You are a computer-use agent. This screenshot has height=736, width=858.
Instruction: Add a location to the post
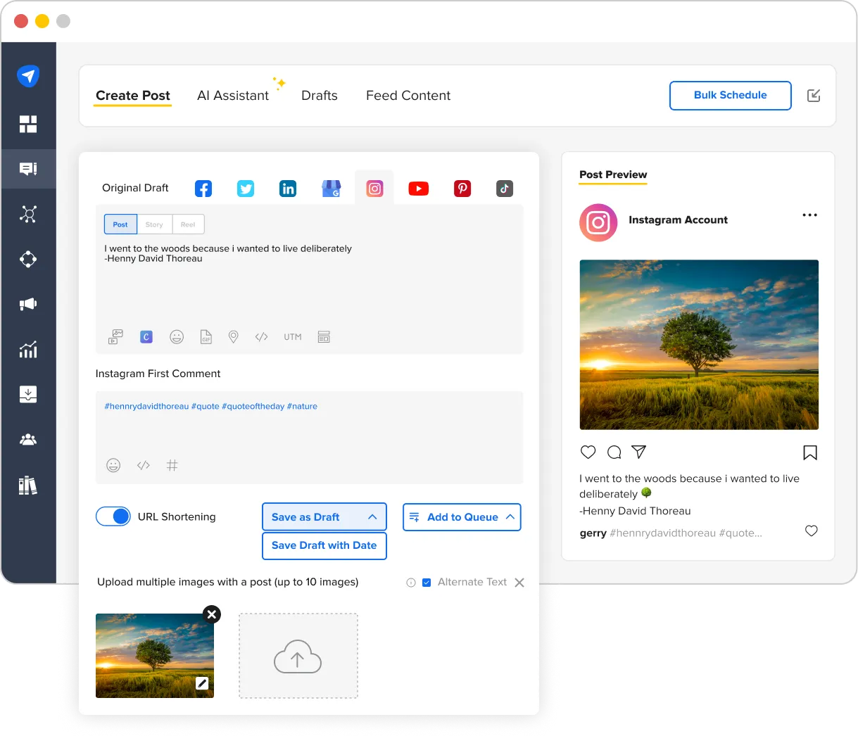coord(233,336)
